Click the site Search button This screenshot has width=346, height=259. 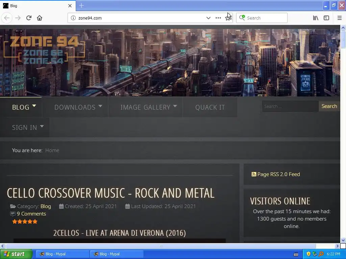pos(329,106)
